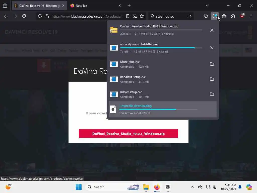Toggle reader view icon
The height and width of the screenshot is (193, 257).
pyautogui.click(x=128, y=16)
